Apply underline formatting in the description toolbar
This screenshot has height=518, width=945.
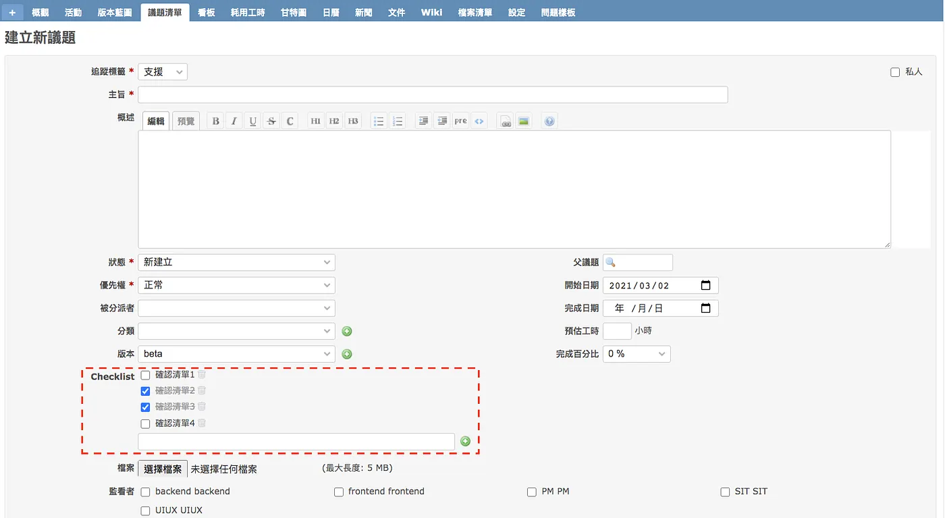pos(253,122)
